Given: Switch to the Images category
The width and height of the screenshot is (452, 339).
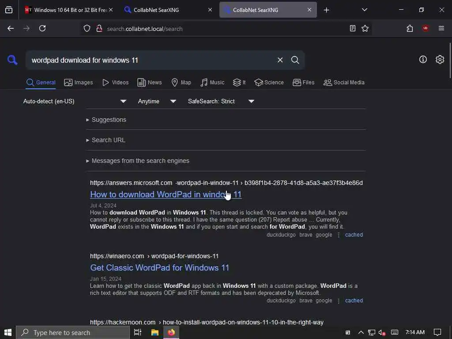Looking at the screenshot, I should click(79, 83).
